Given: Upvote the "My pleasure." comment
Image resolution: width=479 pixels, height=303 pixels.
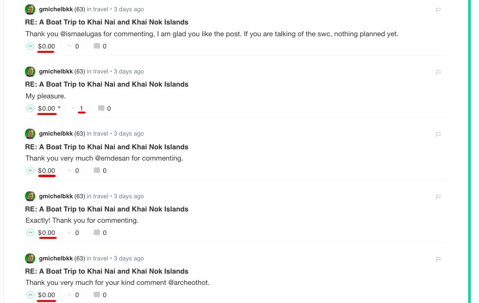Looking at the screenshot, I should (x=30, y=108).
